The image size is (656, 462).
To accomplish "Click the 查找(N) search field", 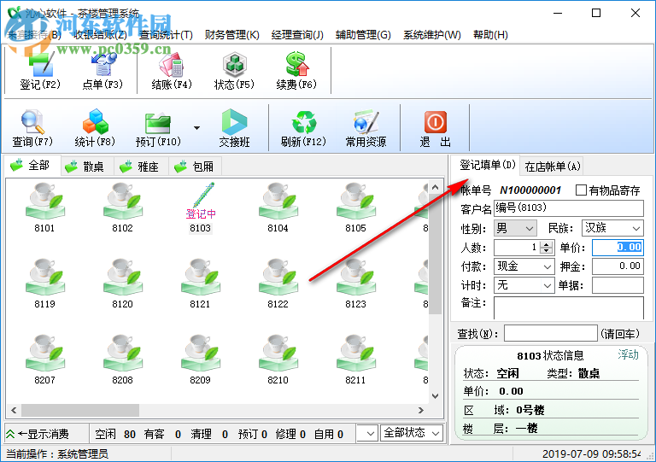I will coord(551,333).
